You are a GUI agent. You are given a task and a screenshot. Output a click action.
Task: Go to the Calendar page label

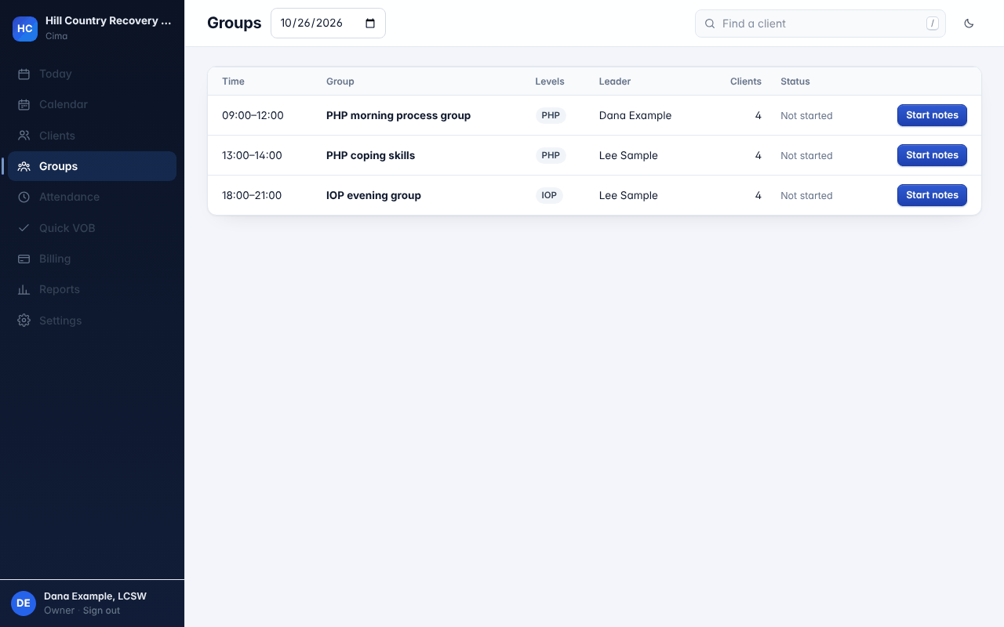(x=64, y=104)
